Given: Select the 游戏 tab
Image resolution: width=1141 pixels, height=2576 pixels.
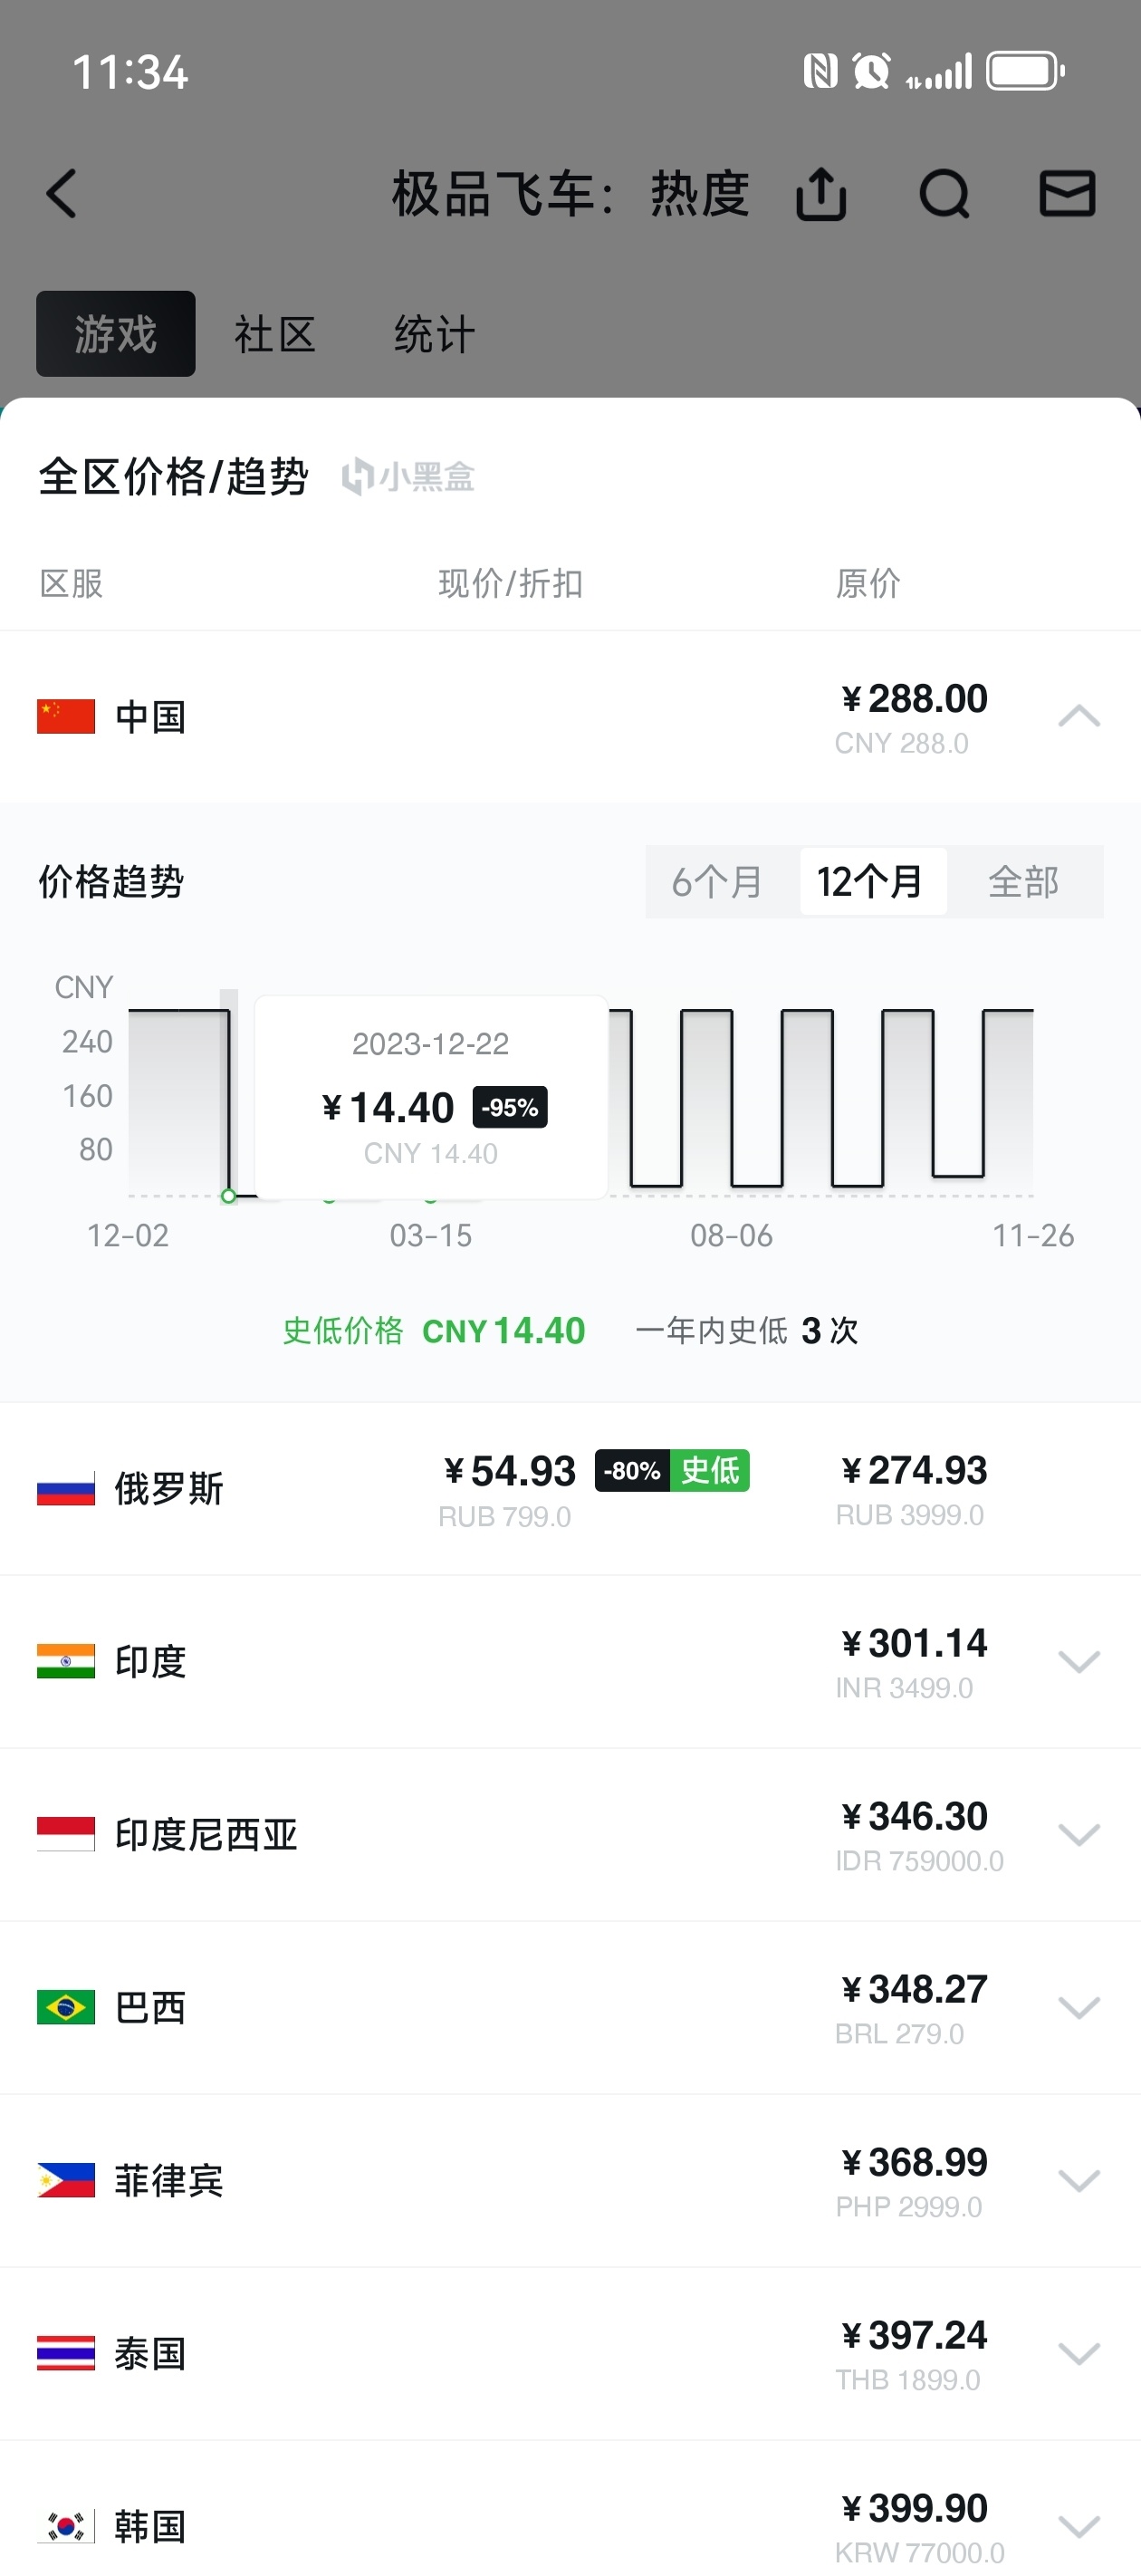Looking at the screenshot, I should click(116, 334).
